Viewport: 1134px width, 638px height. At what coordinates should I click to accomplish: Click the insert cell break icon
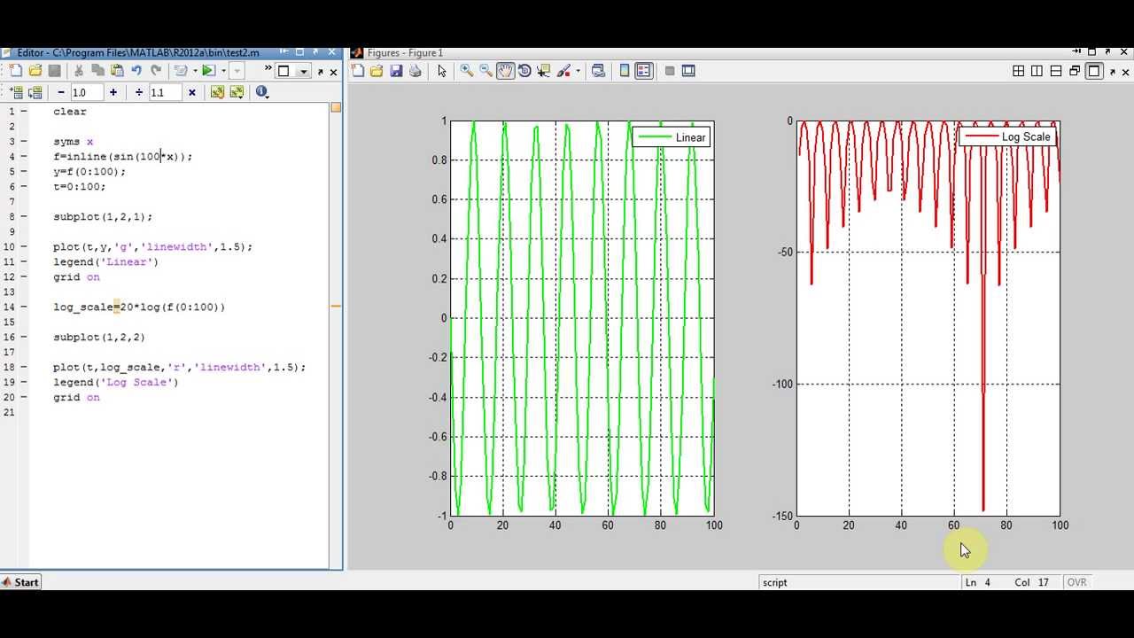(16, 92)
